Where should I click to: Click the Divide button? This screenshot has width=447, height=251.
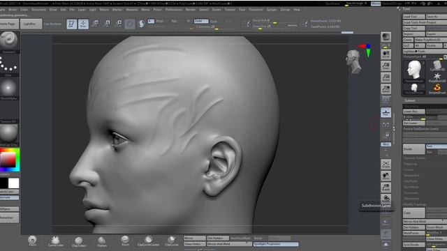[413, 149]
